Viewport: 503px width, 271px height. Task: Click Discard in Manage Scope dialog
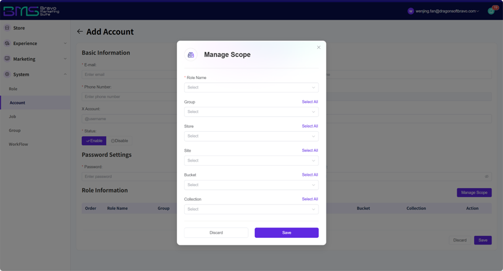(216, 233)
